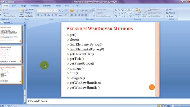190x107 pixels.
Task: Click Decrease Font Size icon
Action: (x=63, y=11)
